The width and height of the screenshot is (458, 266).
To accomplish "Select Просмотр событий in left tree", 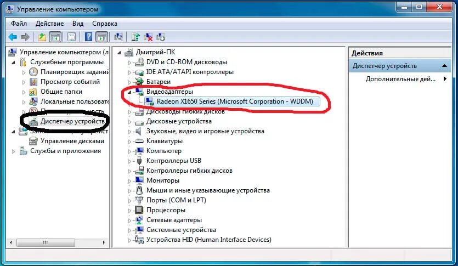I will pyautogui.click(x=70, y=82).
